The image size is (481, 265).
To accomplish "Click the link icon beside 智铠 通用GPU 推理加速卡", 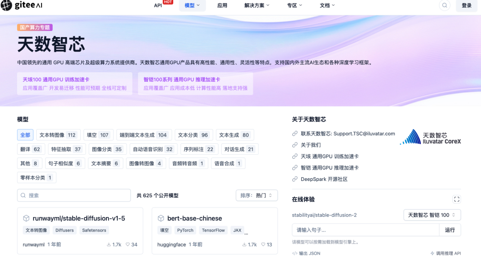I will (x=295, y=168).
